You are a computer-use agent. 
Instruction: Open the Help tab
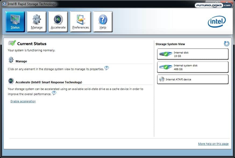pos(103,21)
